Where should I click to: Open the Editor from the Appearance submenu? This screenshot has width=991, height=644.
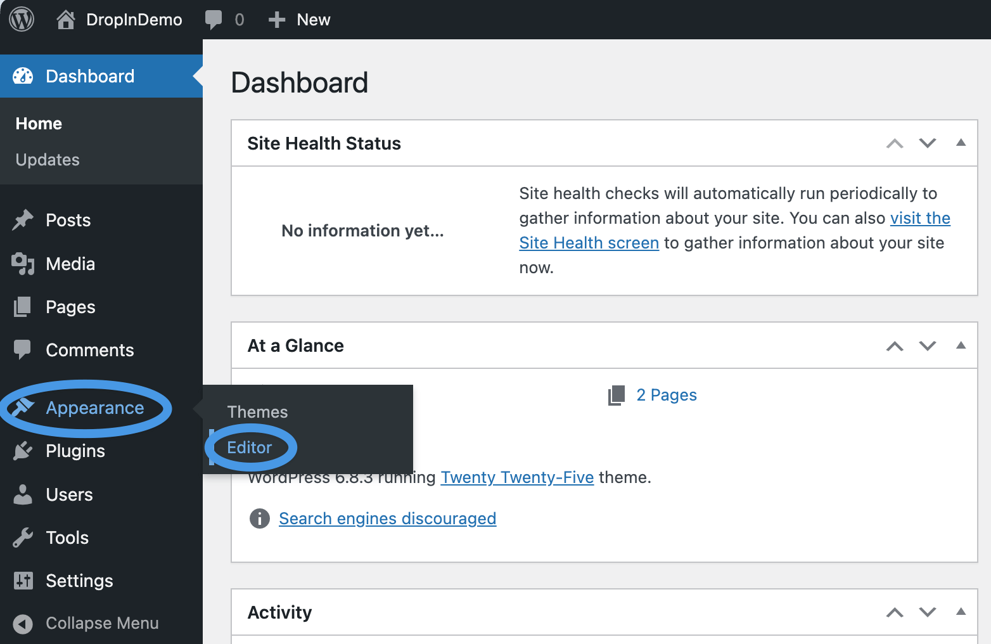(248, 447)
